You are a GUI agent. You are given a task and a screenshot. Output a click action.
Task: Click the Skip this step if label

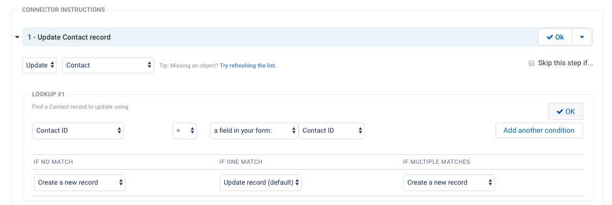click(565, 63)
